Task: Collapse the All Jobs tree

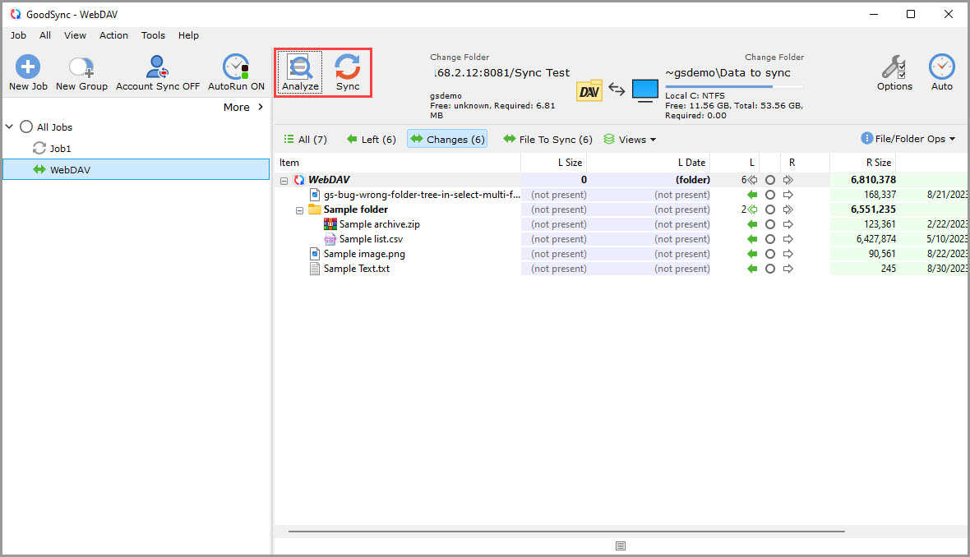Action: coord(9,127)
